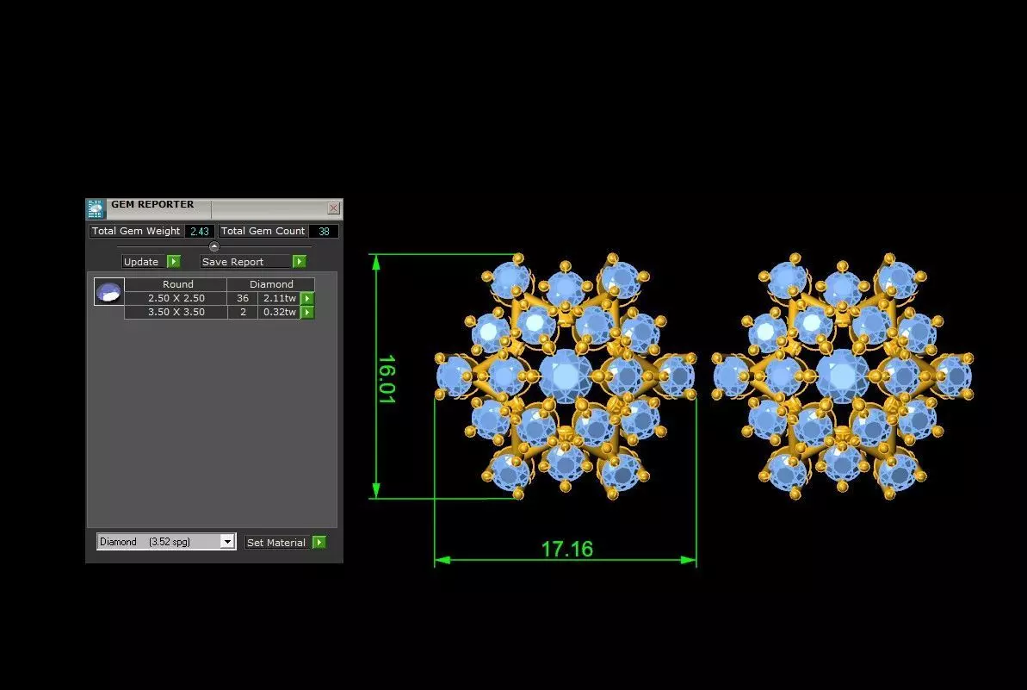The image size is (1027, 690).
Task: Click the GEM REPORTER title bar
Action: coord(214,208)
